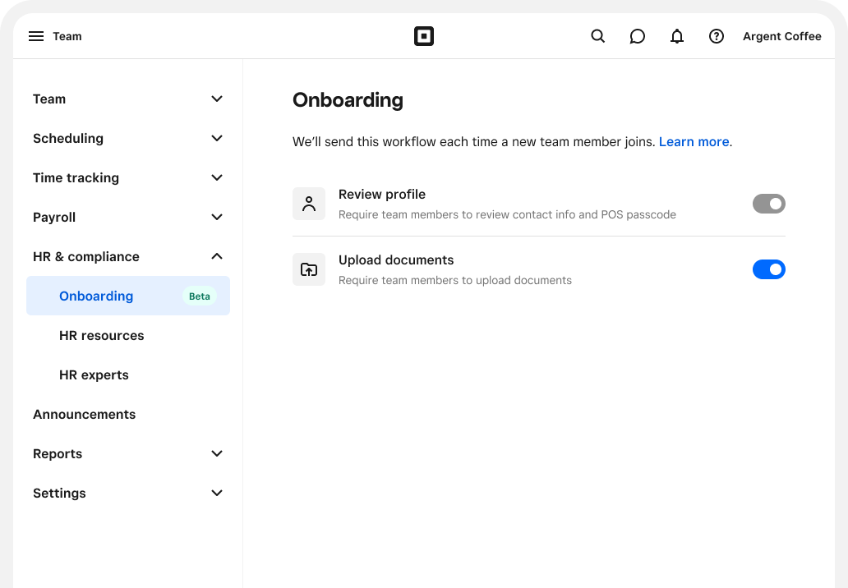Select Onboarding in the sidebar
Viewport: 848px width, 588px height.
128,296
